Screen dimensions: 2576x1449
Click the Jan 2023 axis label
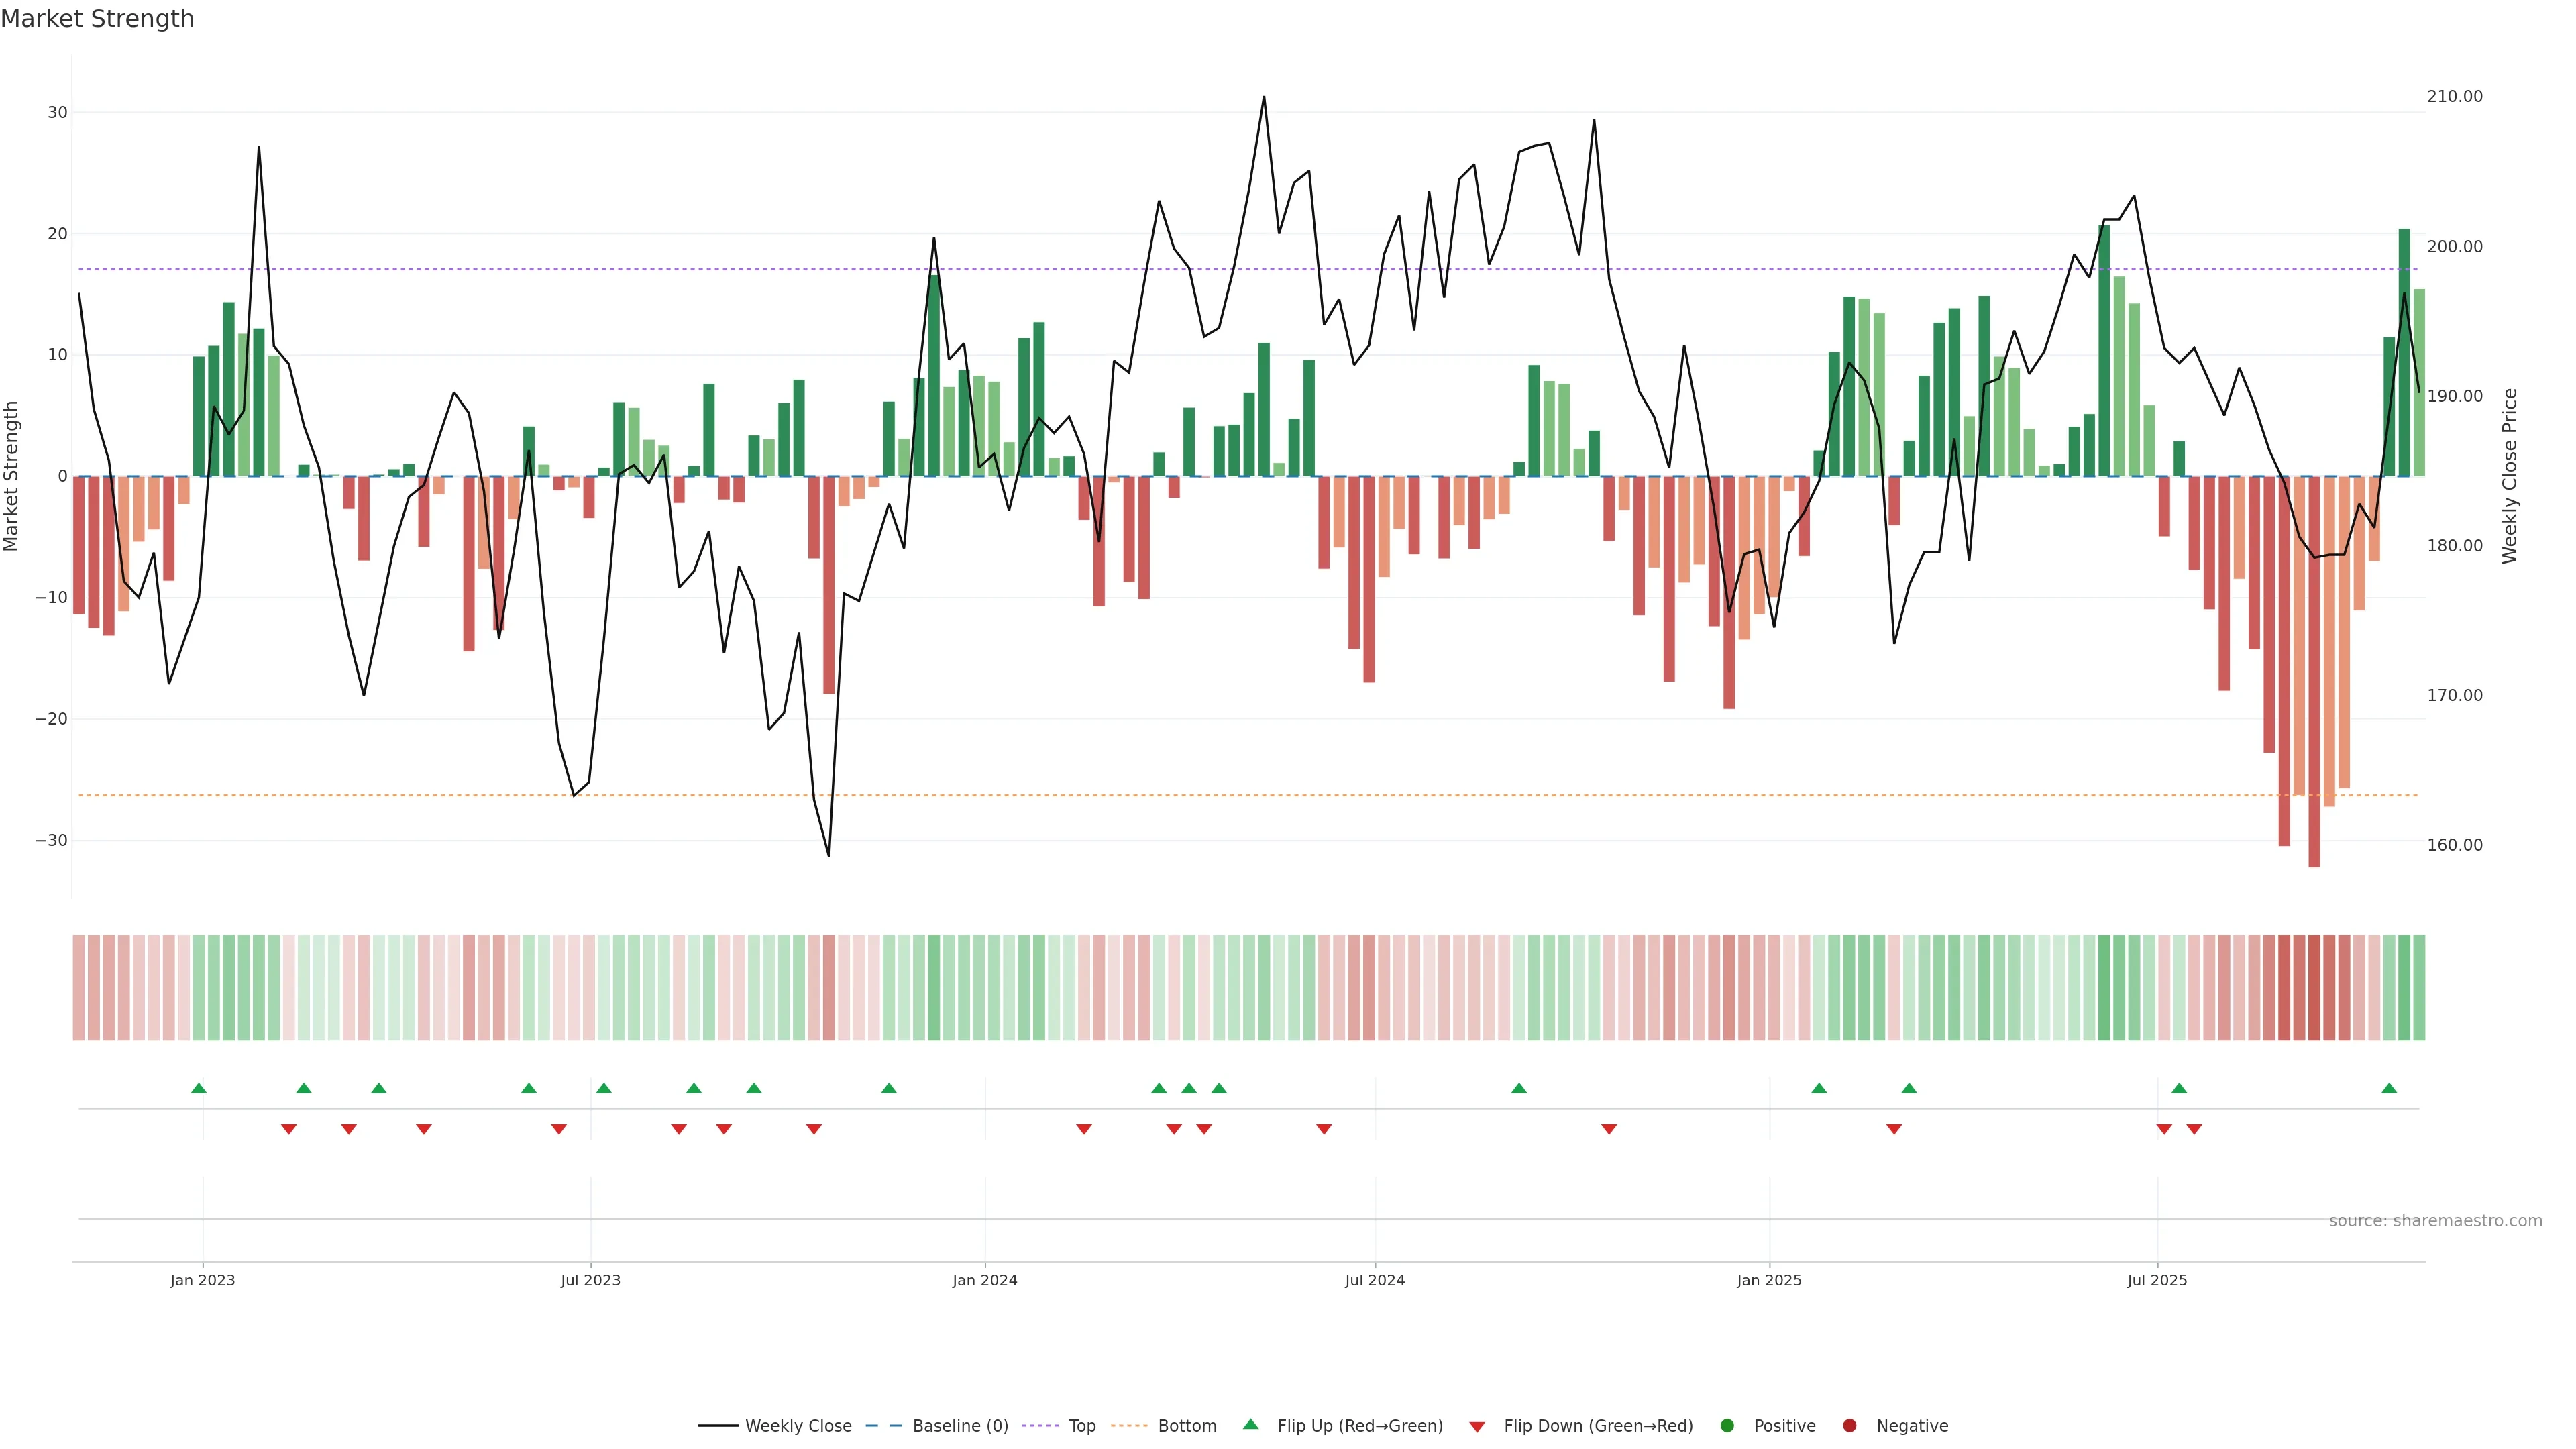coord(202,1280)
